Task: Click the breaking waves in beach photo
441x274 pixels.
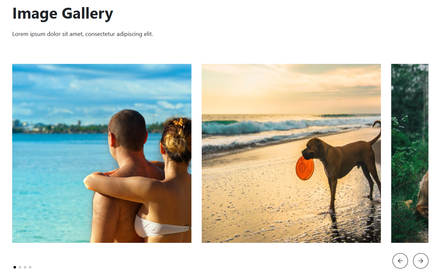Action: (x=283, y=126)
